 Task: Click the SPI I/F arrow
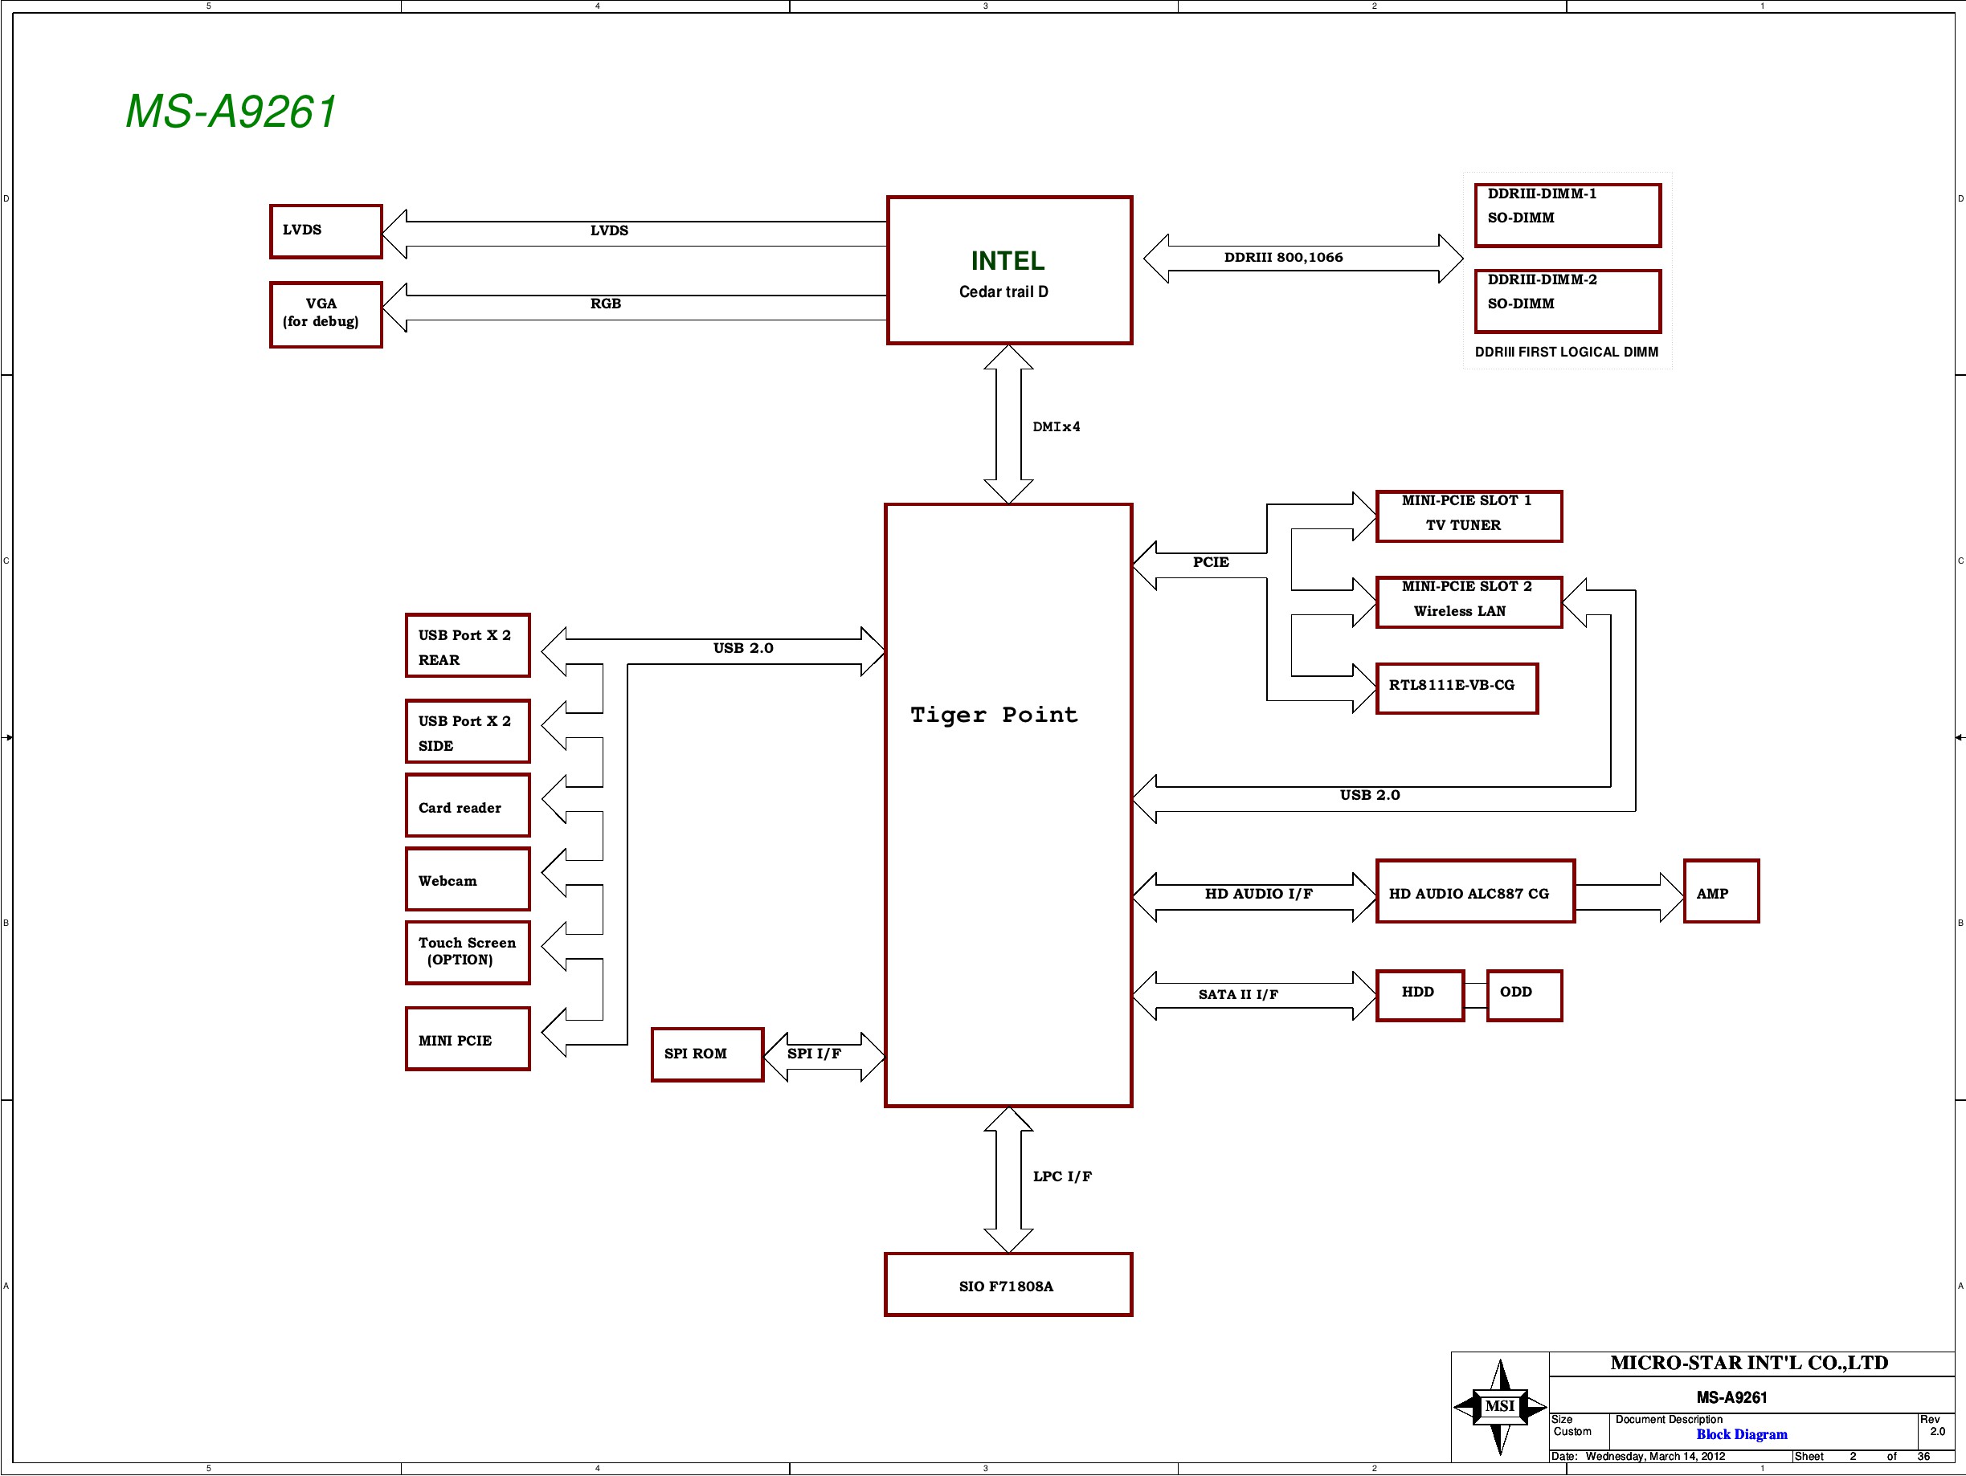point(824,1056)
